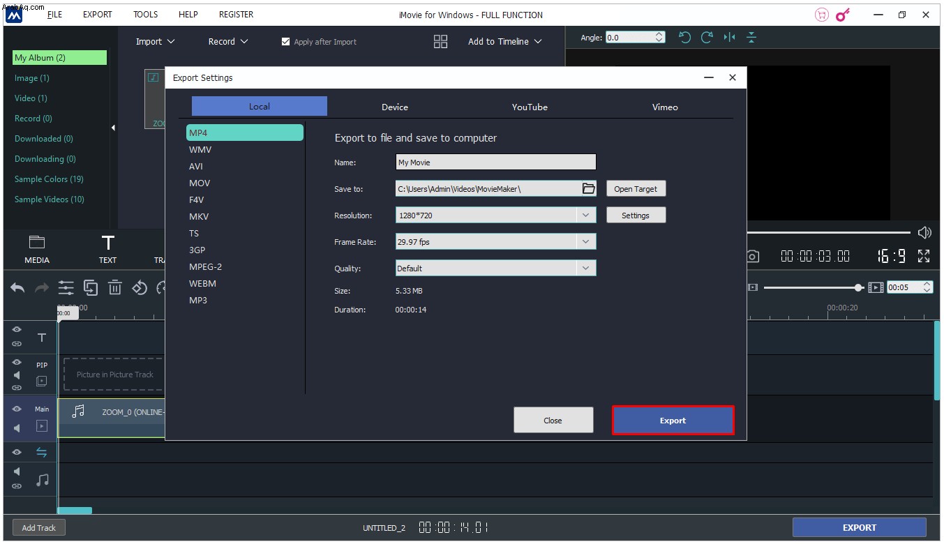Toggle PIP track visibility eye
Viewport: 944px width, 544px height.
[17, 362]
